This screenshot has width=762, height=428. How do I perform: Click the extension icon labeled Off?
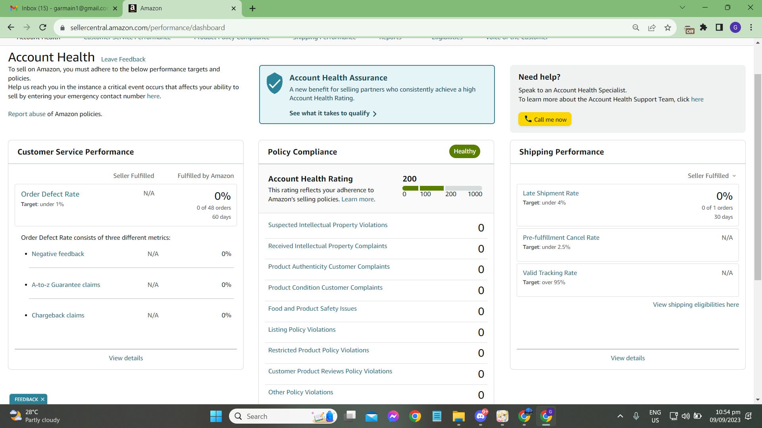[689, 29]
